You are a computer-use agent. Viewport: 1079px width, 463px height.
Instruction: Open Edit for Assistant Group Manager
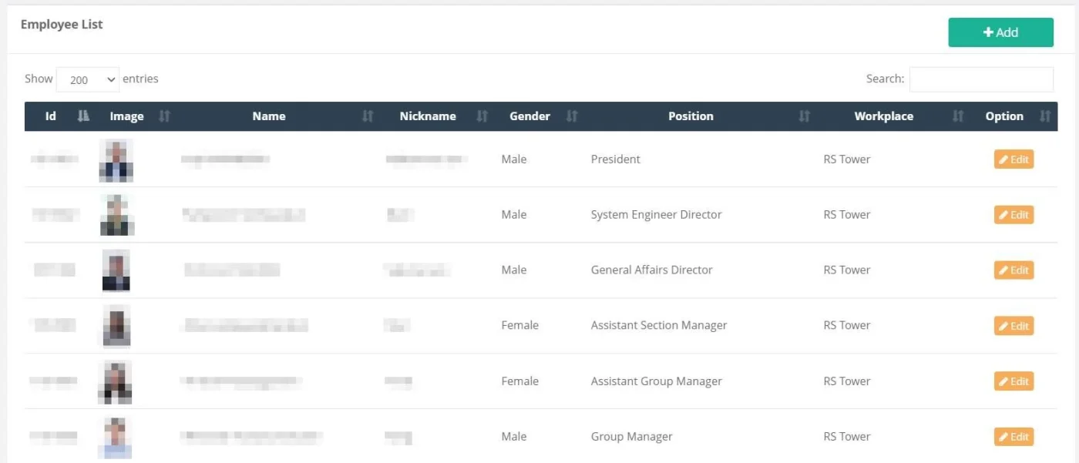1013,381
